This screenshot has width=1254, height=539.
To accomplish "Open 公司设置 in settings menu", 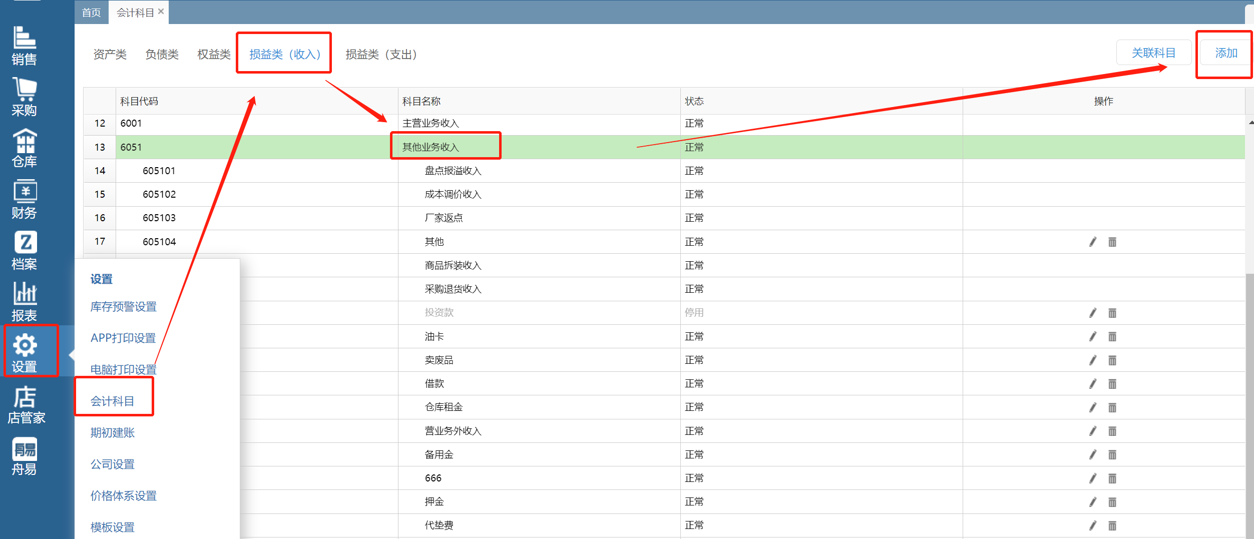I will point(113,464).
